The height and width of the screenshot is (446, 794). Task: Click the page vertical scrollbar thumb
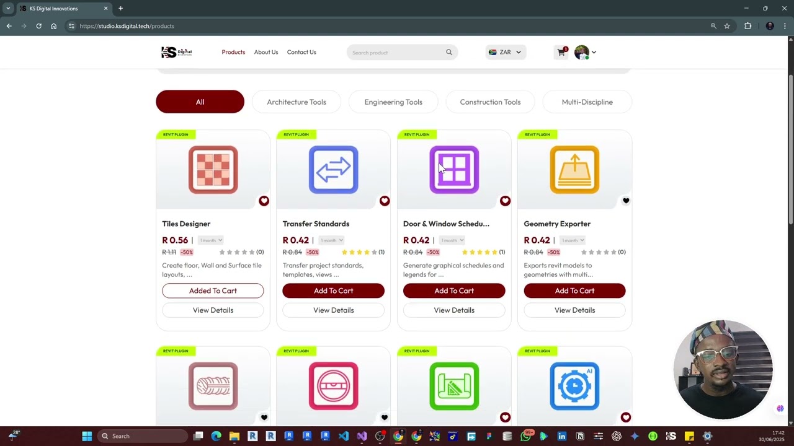[x=790, y=149]
